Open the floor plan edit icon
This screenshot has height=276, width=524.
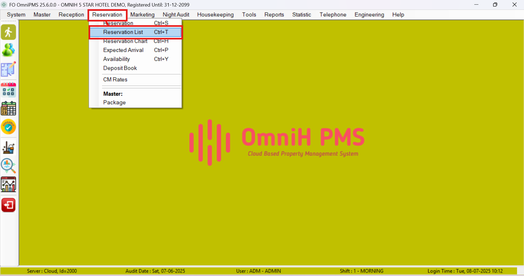tap(8, 69)
